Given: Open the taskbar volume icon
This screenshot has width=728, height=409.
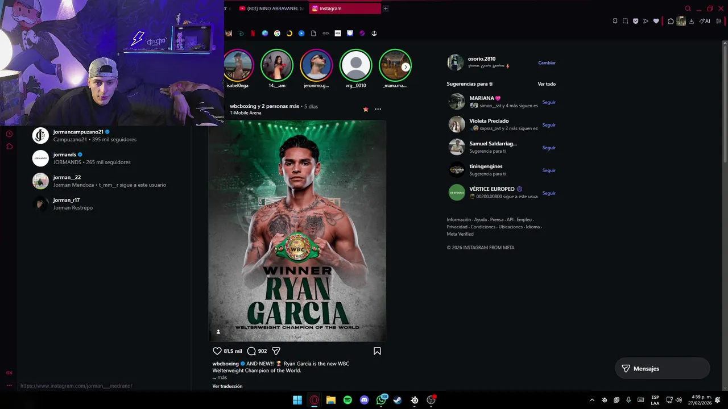Looking at the screenshot, I should 679,400.
